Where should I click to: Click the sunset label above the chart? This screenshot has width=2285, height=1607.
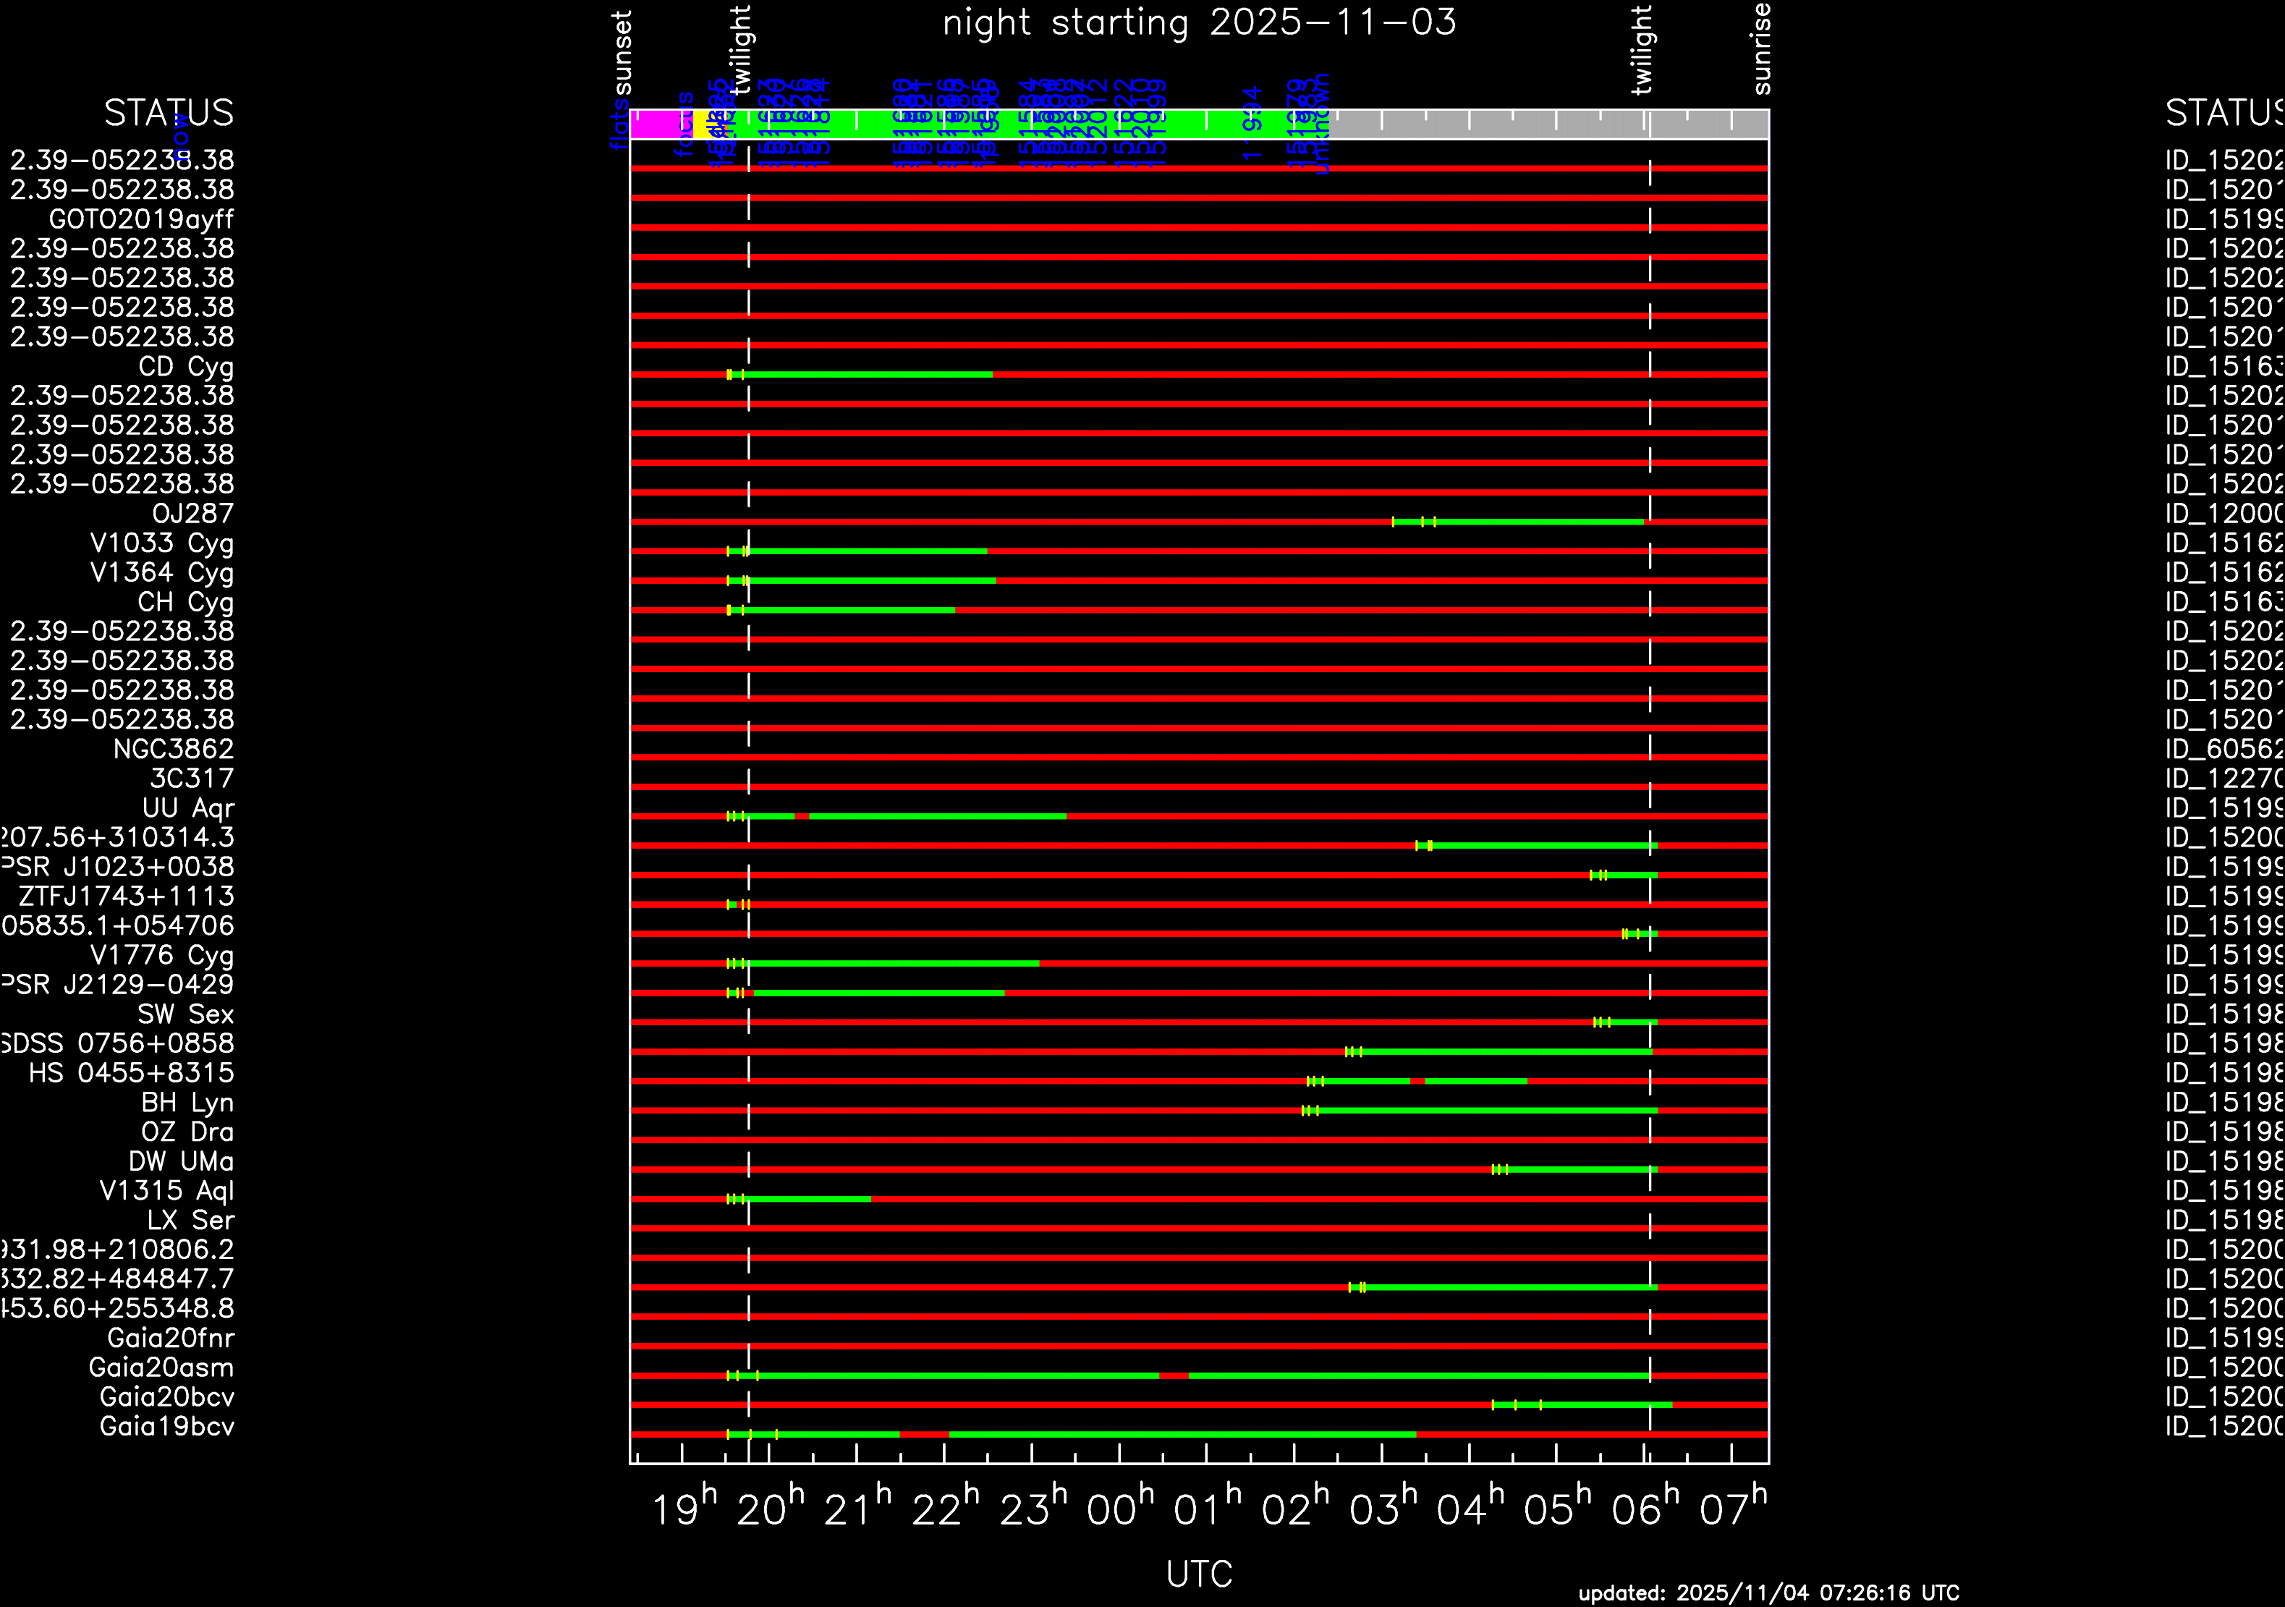pyautogui.click(x=622, y=52)
